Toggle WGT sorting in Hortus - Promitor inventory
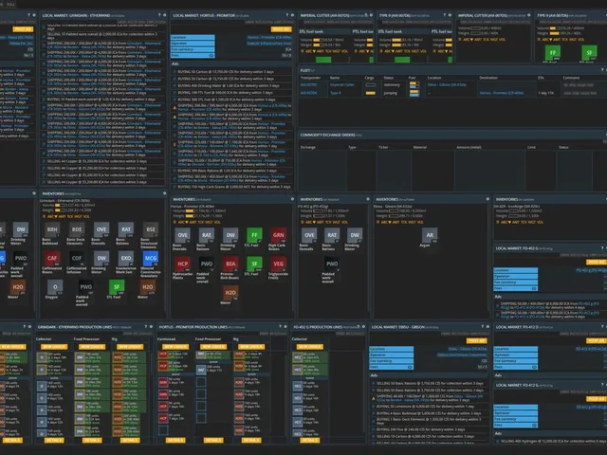The height and width of the screenshot is (455, 607). click(207, 222)
